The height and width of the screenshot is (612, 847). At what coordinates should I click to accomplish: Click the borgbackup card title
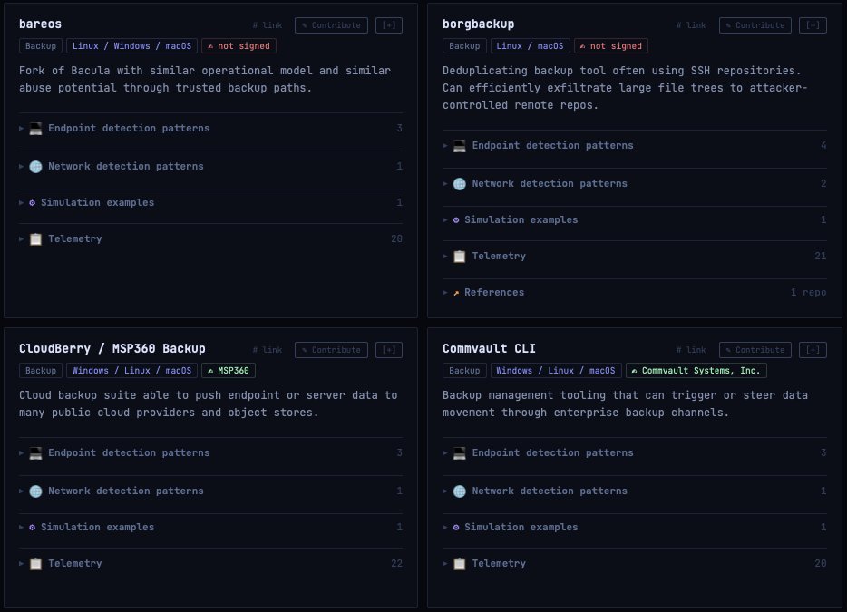[479, 24]
